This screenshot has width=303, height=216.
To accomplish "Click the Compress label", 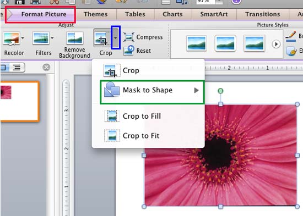I will 149,37.
